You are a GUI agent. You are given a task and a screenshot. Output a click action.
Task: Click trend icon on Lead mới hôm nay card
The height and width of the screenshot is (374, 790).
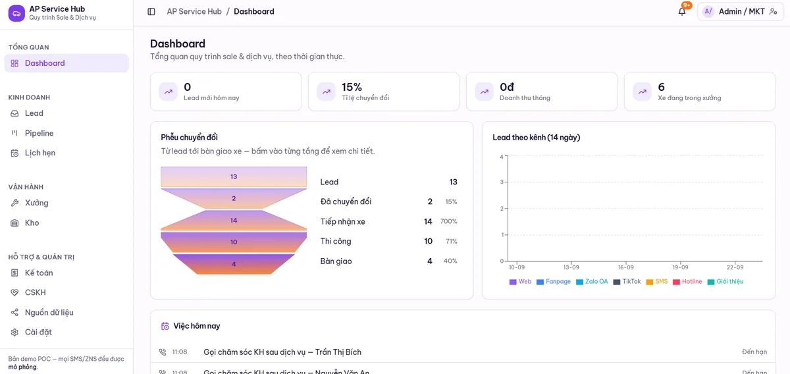[x=169, y=92]
